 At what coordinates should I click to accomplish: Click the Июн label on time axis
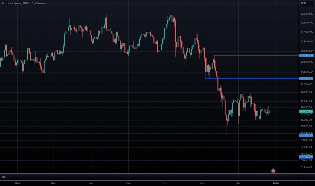point(18,183)
